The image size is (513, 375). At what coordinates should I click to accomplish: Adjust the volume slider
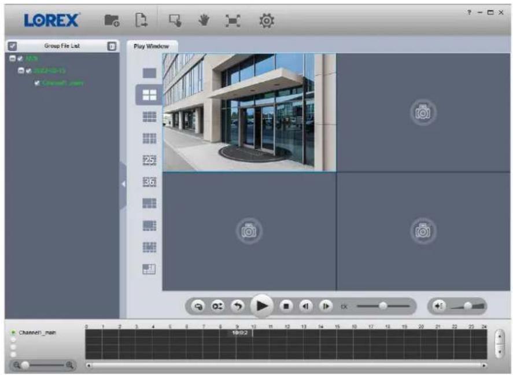point(467,306)
